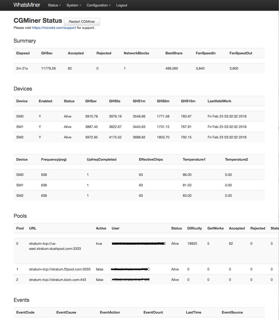This screenshot has width=279, height=320.
Task: Click the GHSav column header in Devices
Action: click(91, 101)
